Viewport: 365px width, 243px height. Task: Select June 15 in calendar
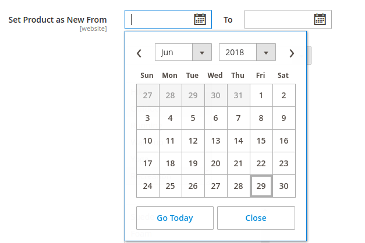click(x=261, y=141)
